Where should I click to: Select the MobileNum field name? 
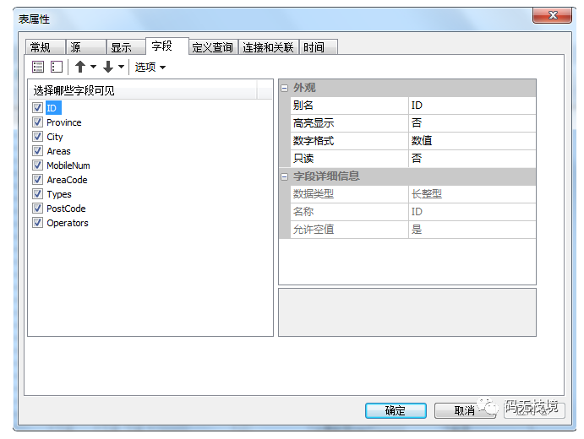(x=68, y=165)
